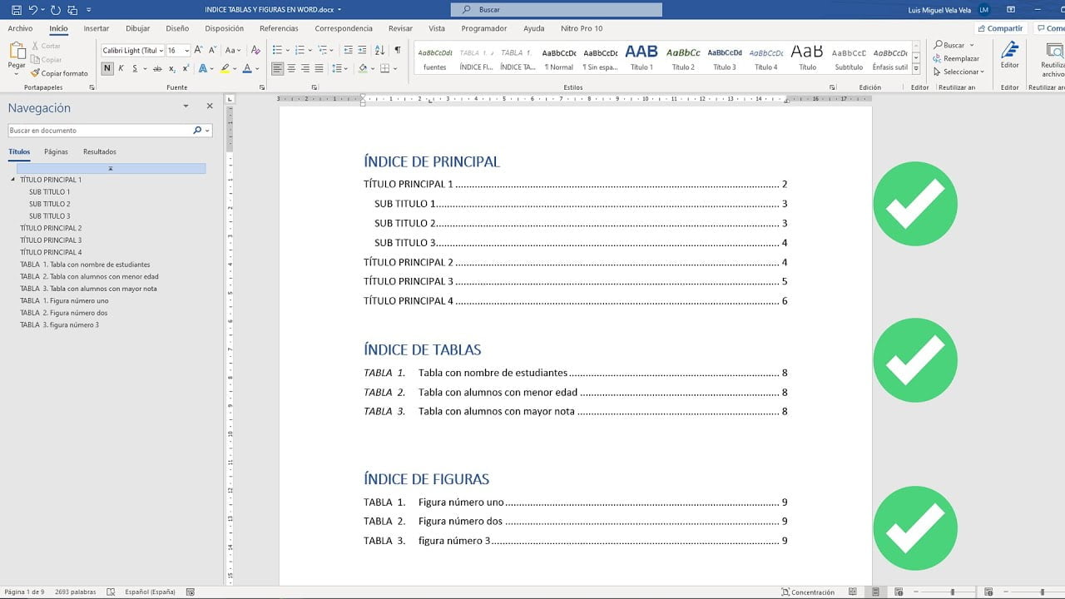Click the Compartir button

[x=999, y=28]
